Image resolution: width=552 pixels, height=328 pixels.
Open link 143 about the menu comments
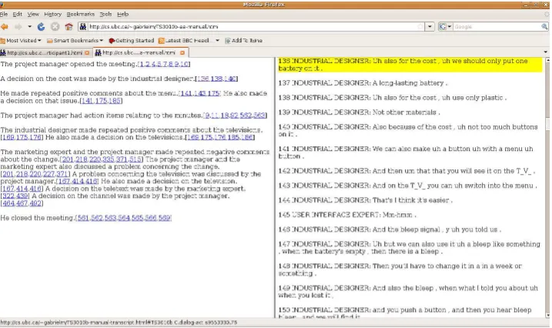[200, 93]
